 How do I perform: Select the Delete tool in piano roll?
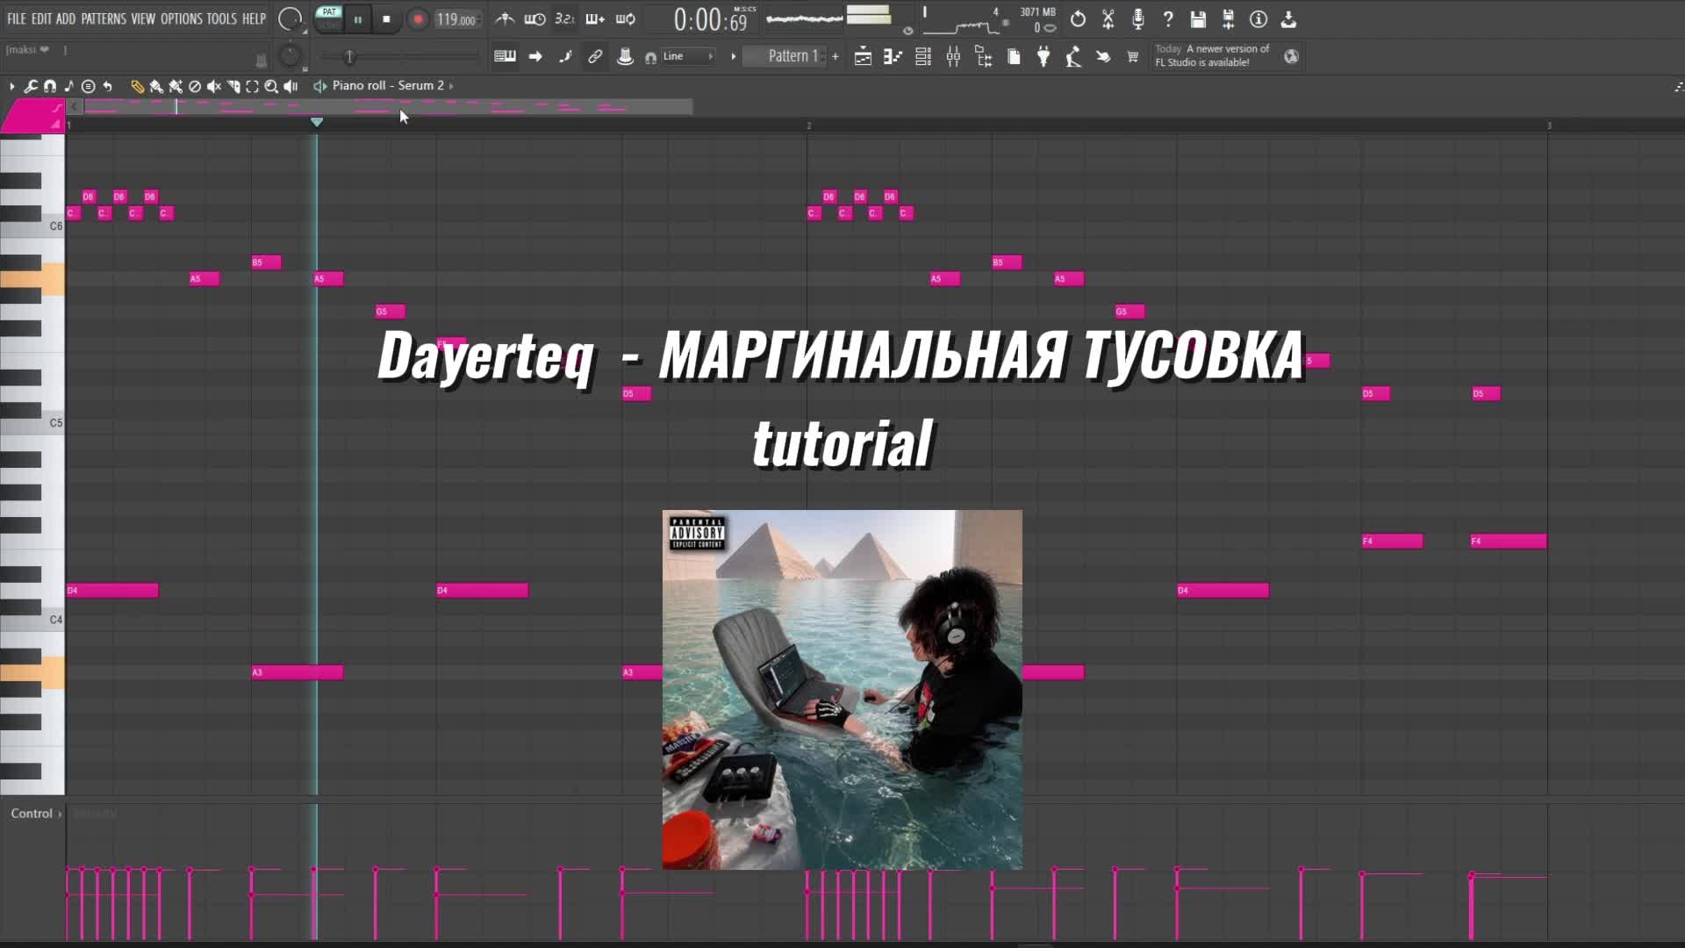[195, 86]
